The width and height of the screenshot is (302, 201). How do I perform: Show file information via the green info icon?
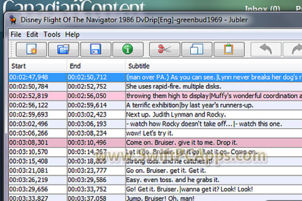tap(128, 49)
